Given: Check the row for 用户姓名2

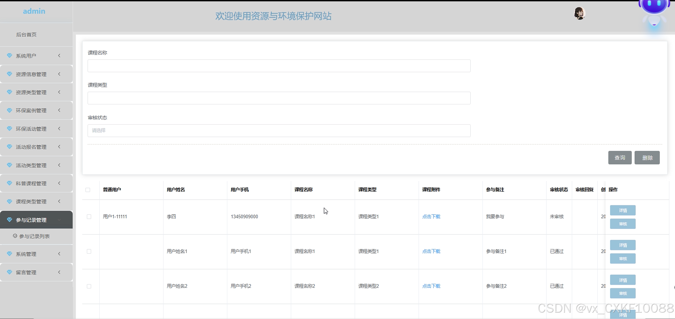Looking at the screenshot, I should click(x=89, y=286).
